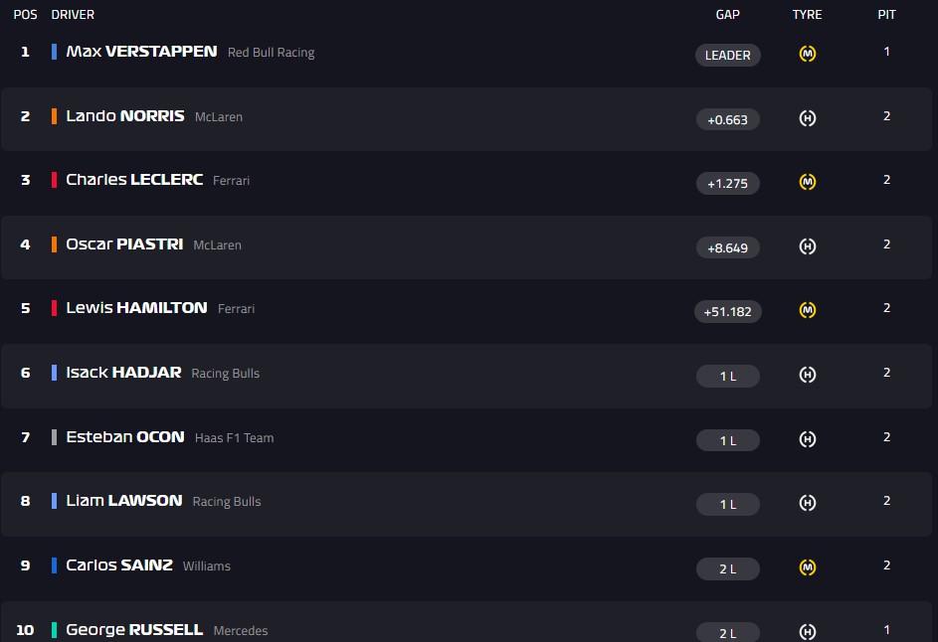Select the Esteban Ocon driver name
This screenshot has width=938, height=642.
pyautogui.click(x=125, y=437)
